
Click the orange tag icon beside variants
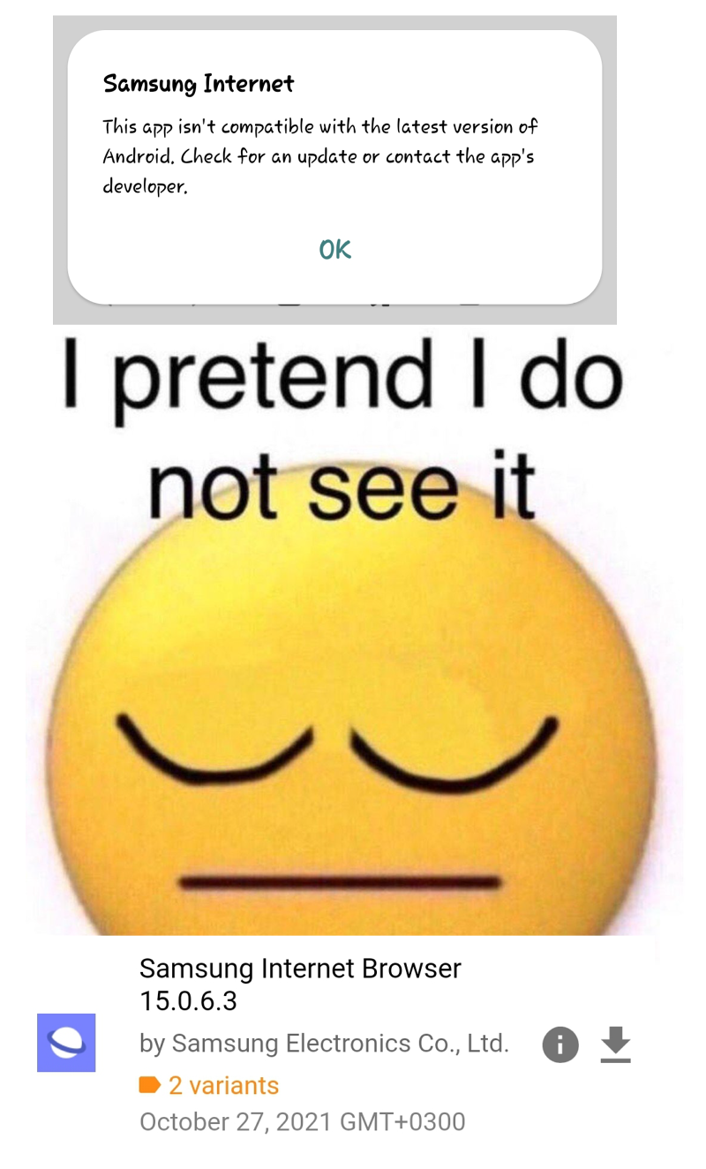pos(150,1085)
